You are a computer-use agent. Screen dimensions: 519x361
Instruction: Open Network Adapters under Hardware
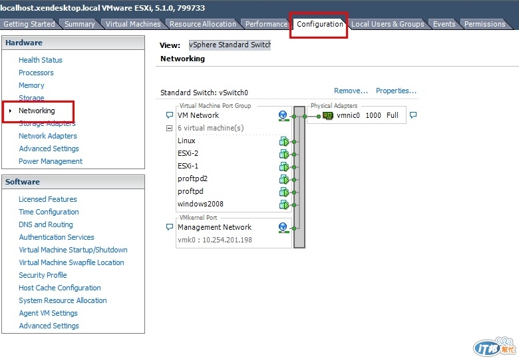[x=48, y=136]
